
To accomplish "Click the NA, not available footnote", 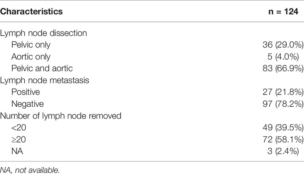I will (x=30, y=170).
